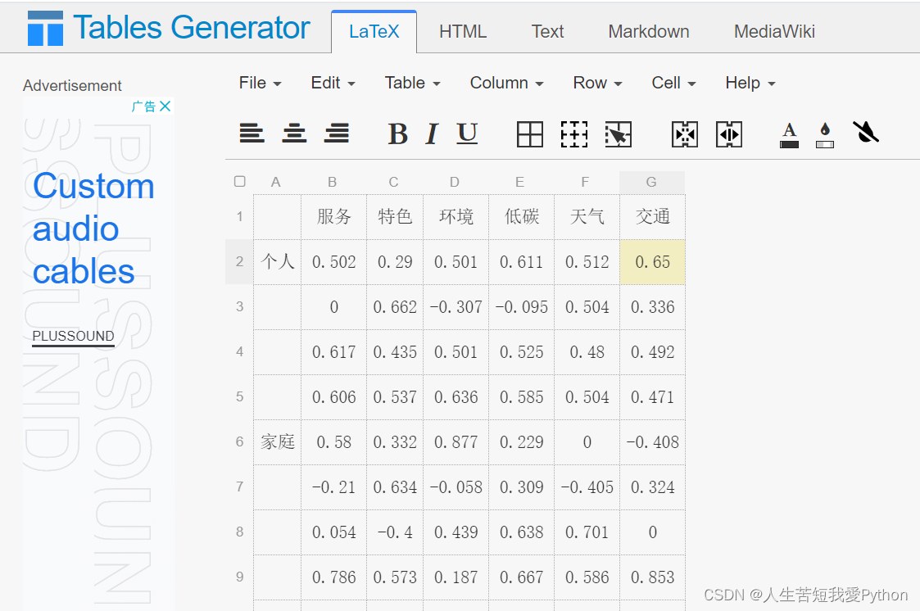920x611 pixels.
Task: Expand the Table menu
Action: coord(412,83)
